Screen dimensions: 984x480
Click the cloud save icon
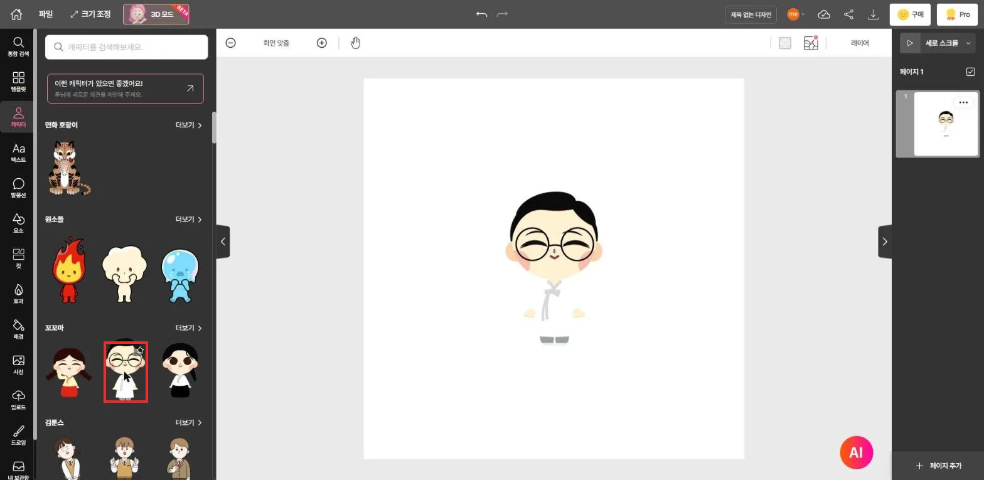coord(824,14)
